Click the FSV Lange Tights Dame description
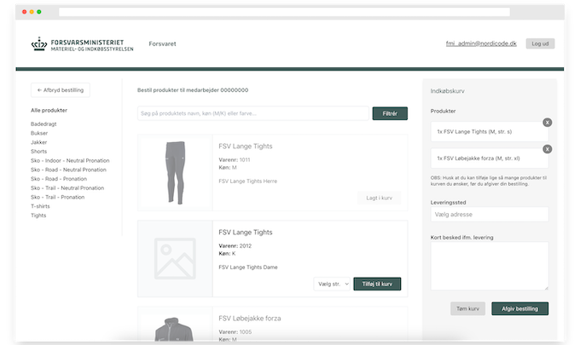 click(x=248, y=267)
